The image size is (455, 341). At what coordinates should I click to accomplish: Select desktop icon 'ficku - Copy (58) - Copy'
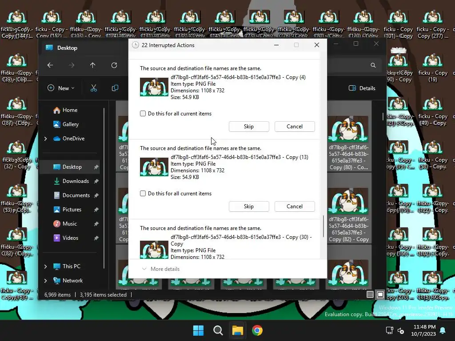[433, 155]
